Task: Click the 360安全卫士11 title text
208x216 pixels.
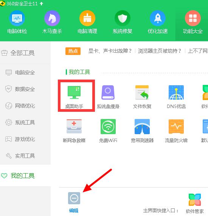Action: 22,3
